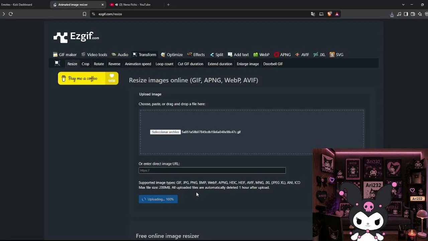Open Brave Rewards triangle icon
The height and width of the screenshot is (241, 428).
[x=337, y=14]
